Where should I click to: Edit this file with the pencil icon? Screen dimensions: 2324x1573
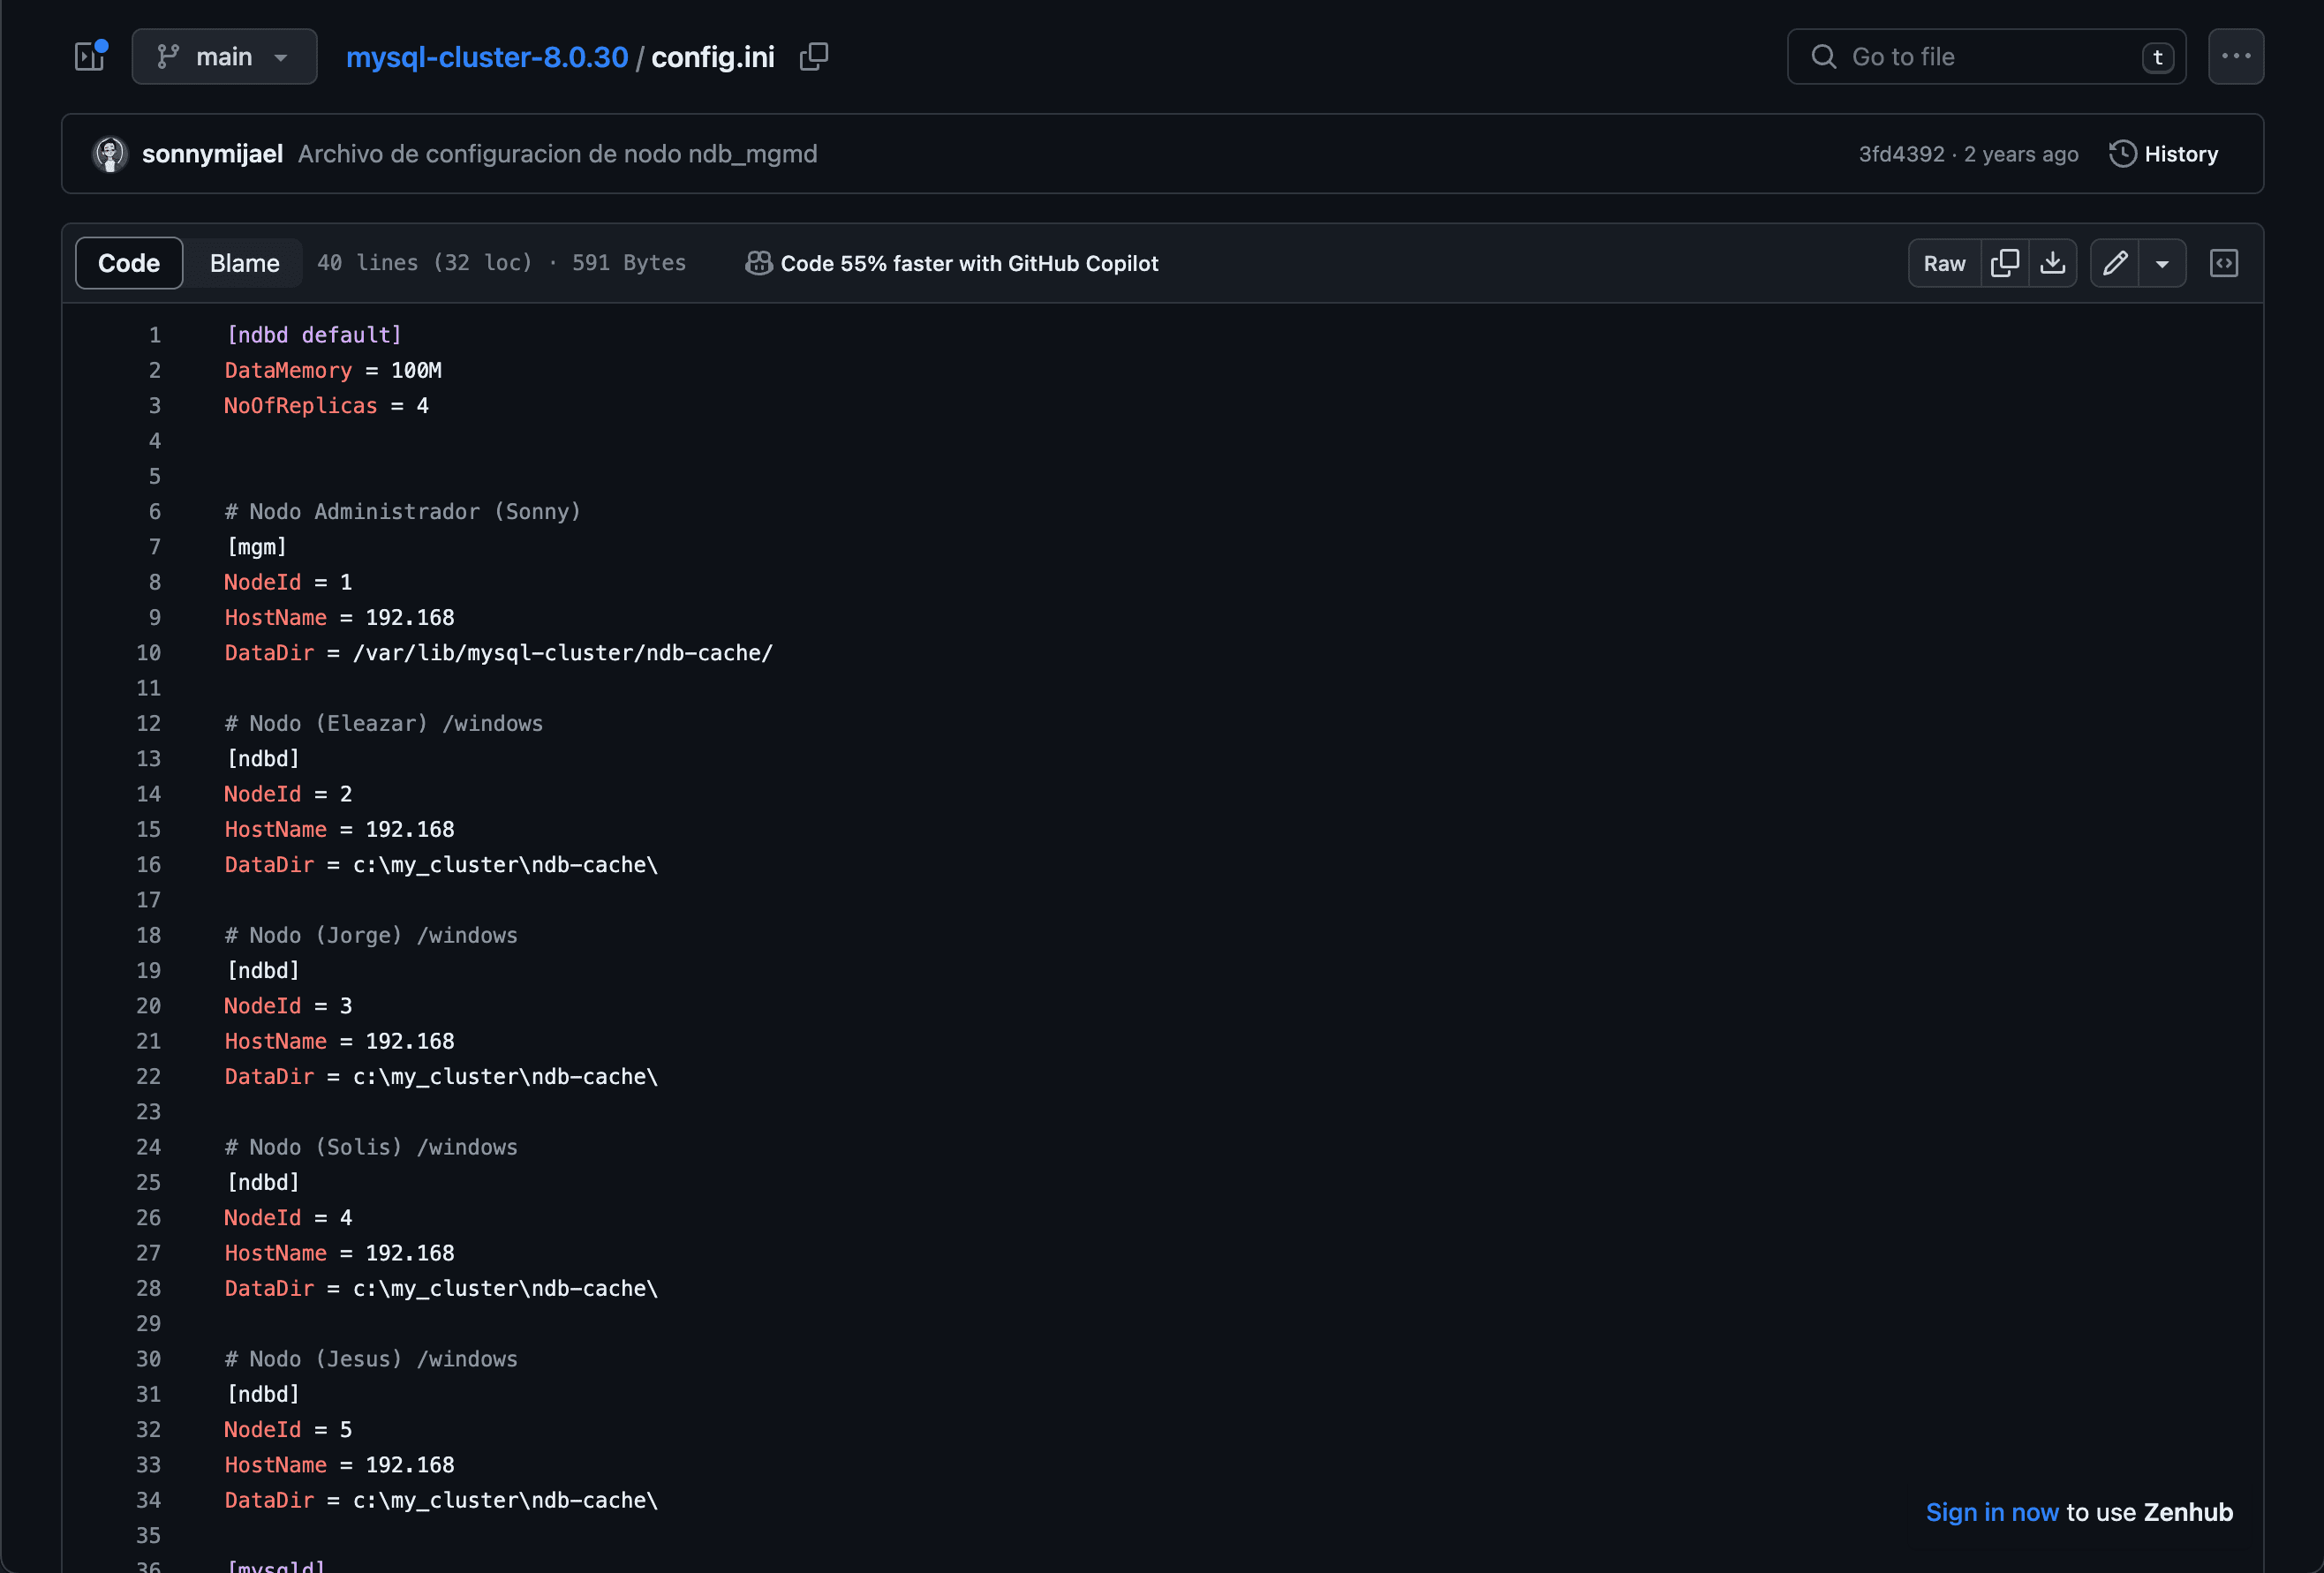point(2114,263)
